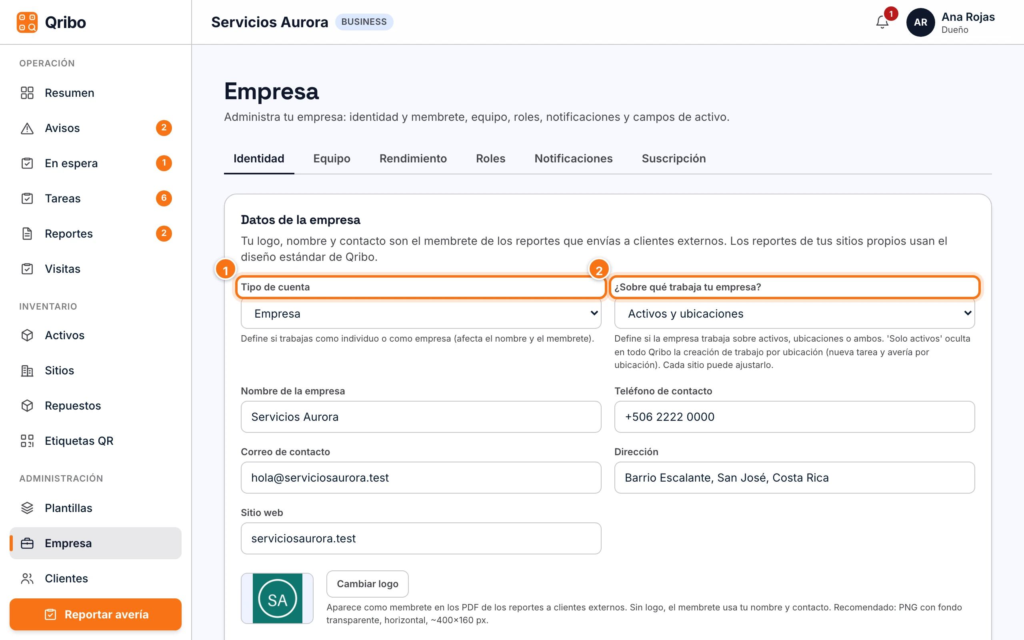This screenshot has height=640, width=1024.
Task: Go to the Suscripción tab
Action: tap(674, 158)
